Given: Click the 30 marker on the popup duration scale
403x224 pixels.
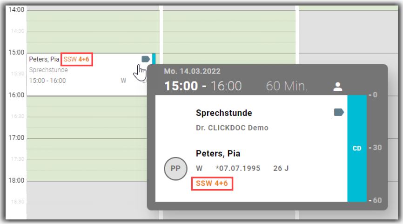Looking at the screenshot, I should tap(376, 148).
